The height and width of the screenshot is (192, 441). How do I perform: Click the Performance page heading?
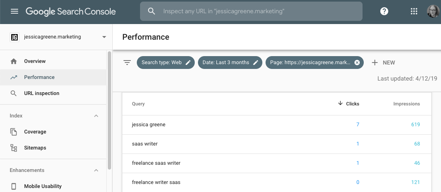pyautogui.click(x=146, y=37)
